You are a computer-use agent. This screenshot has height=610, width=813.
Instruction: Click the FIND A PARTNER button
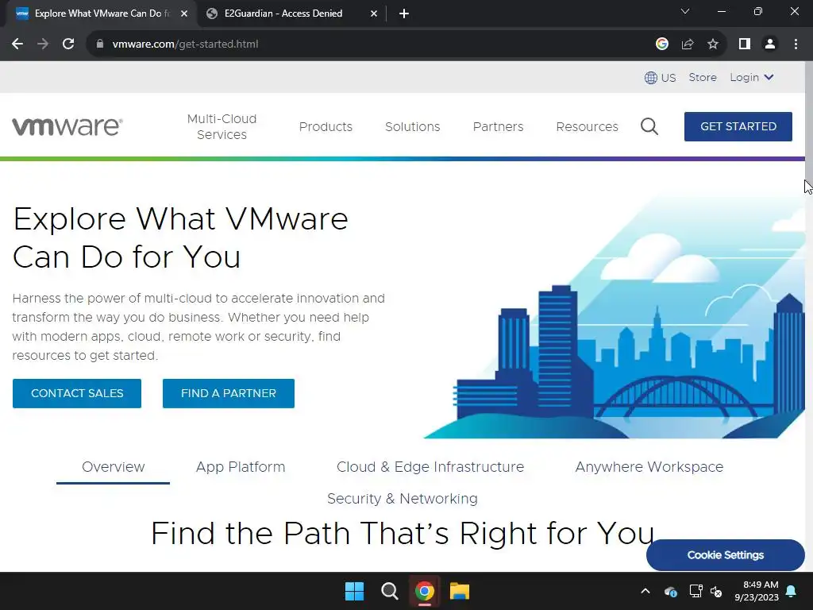[x=229, y=393]
